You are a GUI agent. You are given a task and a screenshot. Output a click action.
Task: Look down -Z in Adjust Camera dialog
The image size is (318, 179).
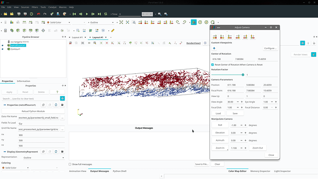[x=253, y=36]
